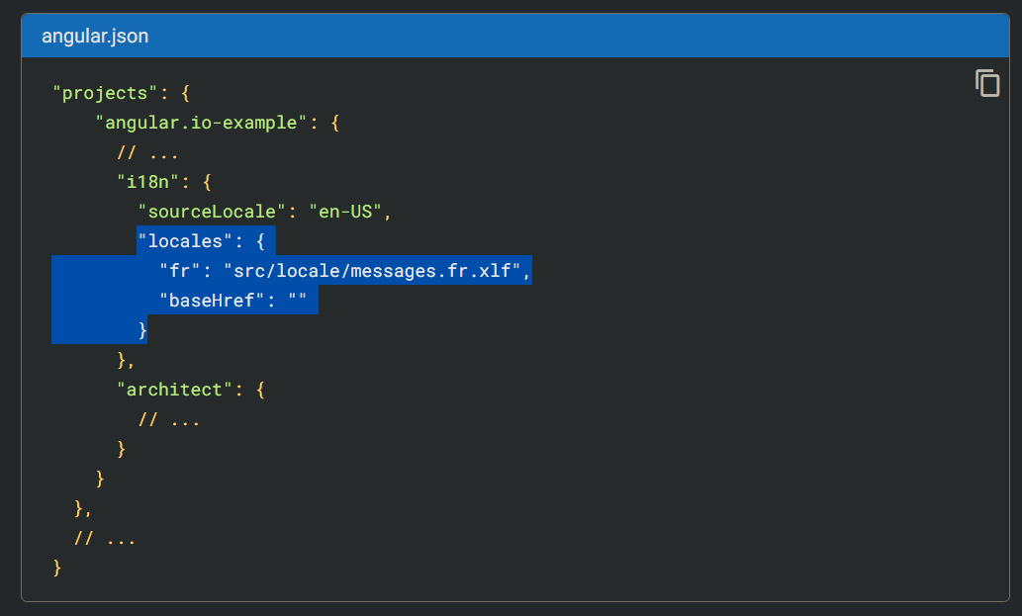The width and height of the screenshot is (1022, 616).
Task: Click the comment line inside architect
Action: [169, 419]
